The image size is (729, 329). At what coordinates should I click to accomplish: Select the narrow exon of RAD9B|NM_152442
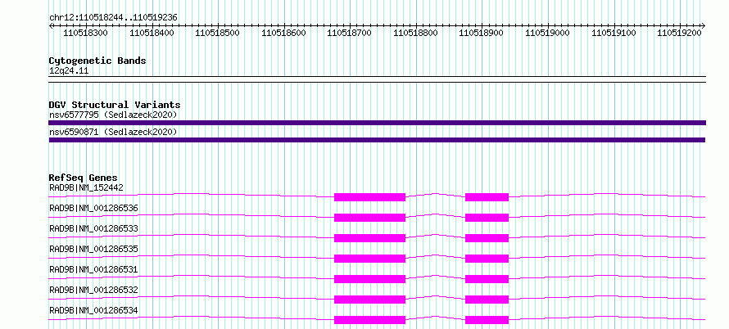[x=487, y=197]
